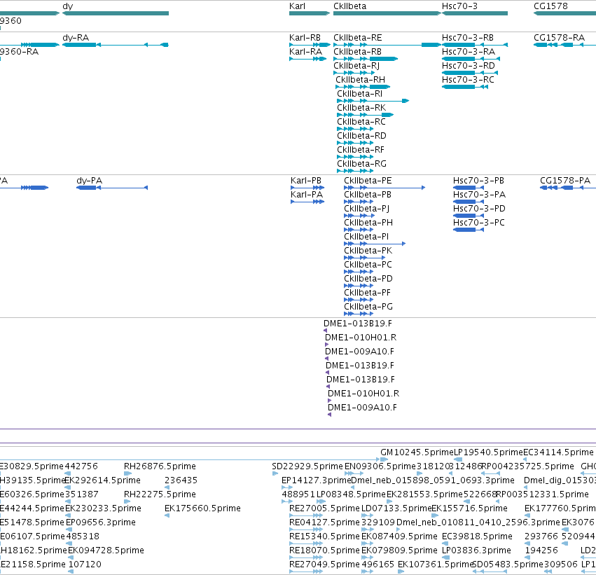The image size is (596, 575).
Task: Click the RE27005.5prime EST label
Action: [324, 508]
